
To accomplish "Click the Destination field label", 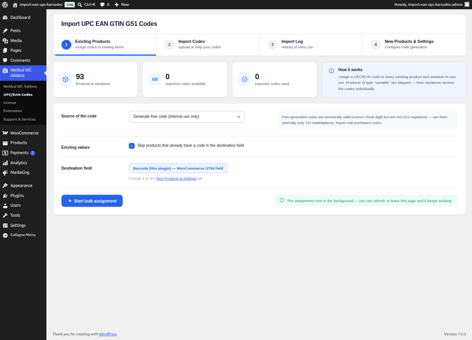I will pyautogui.click(x=77, y=168).
